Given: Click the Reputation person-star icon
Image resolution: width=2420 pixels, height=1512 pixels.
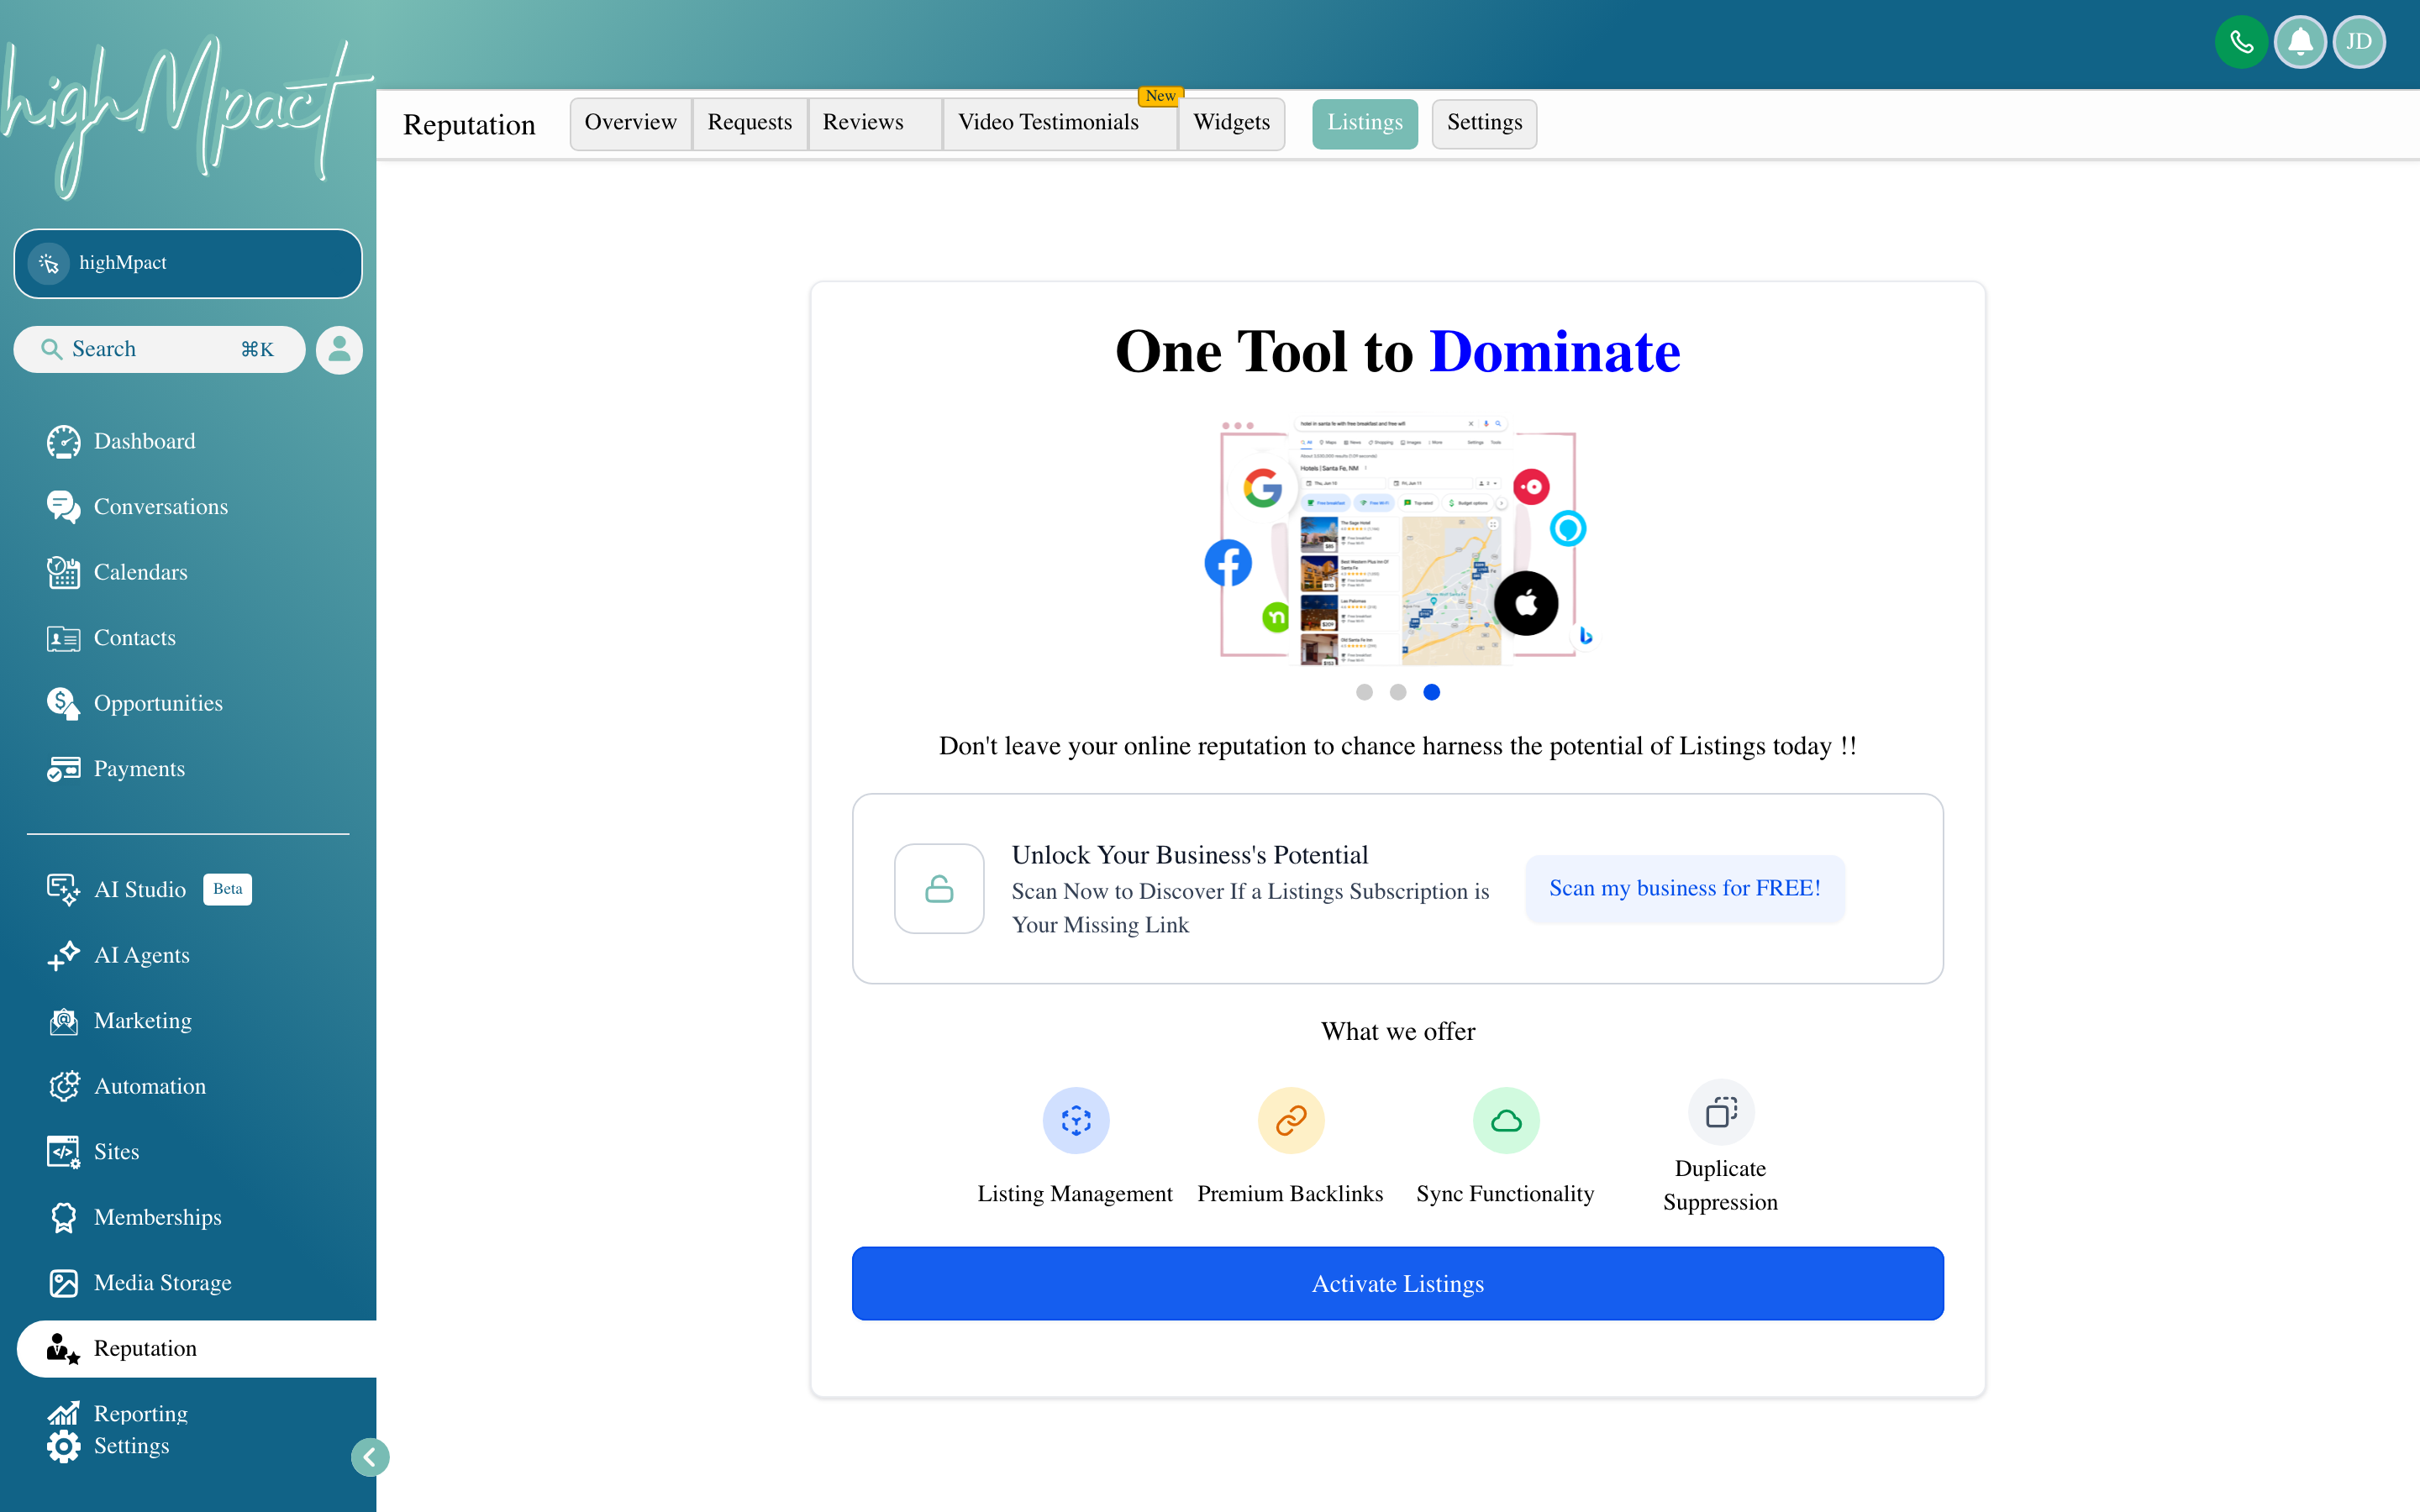Looking at the screenshot, I should coord(63,1348).
